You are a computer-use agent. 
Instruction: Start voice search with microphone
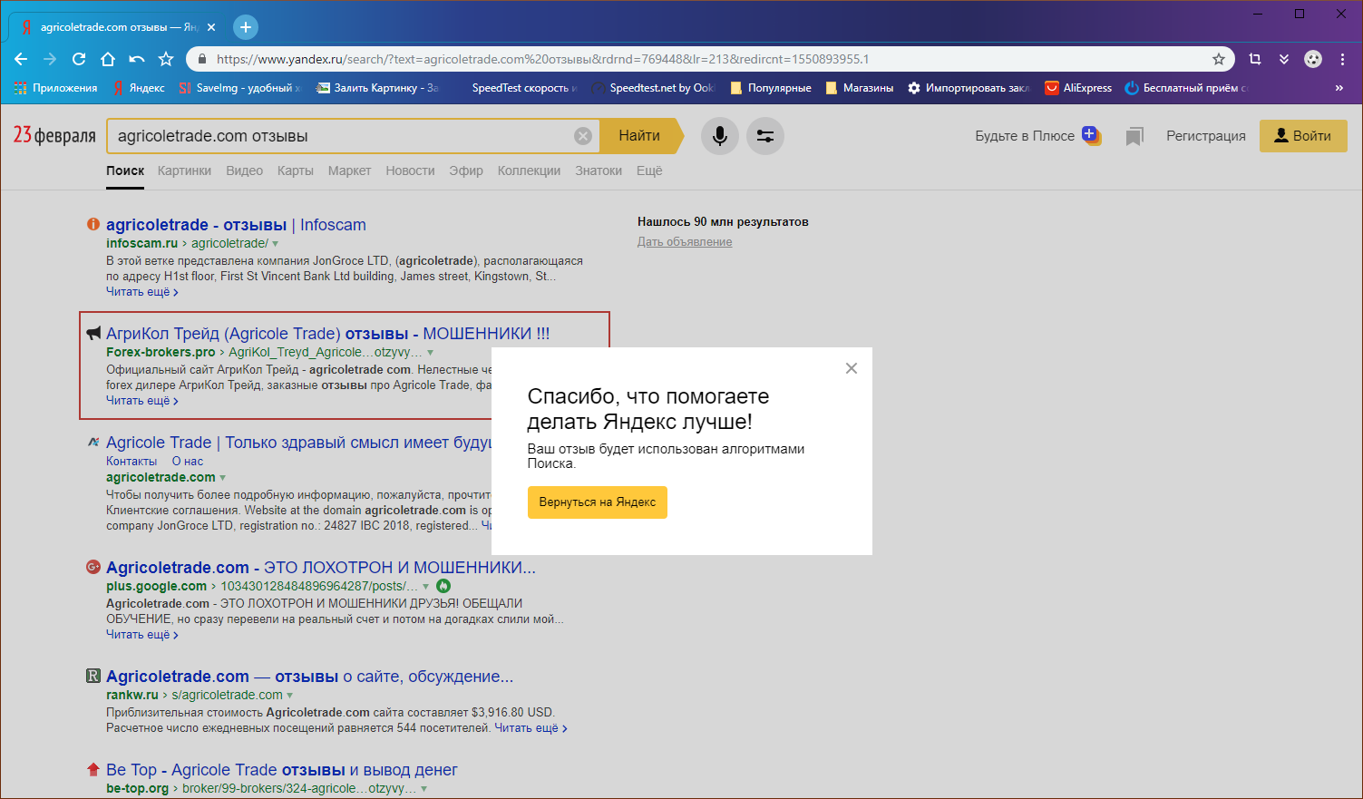coord(720,136)
